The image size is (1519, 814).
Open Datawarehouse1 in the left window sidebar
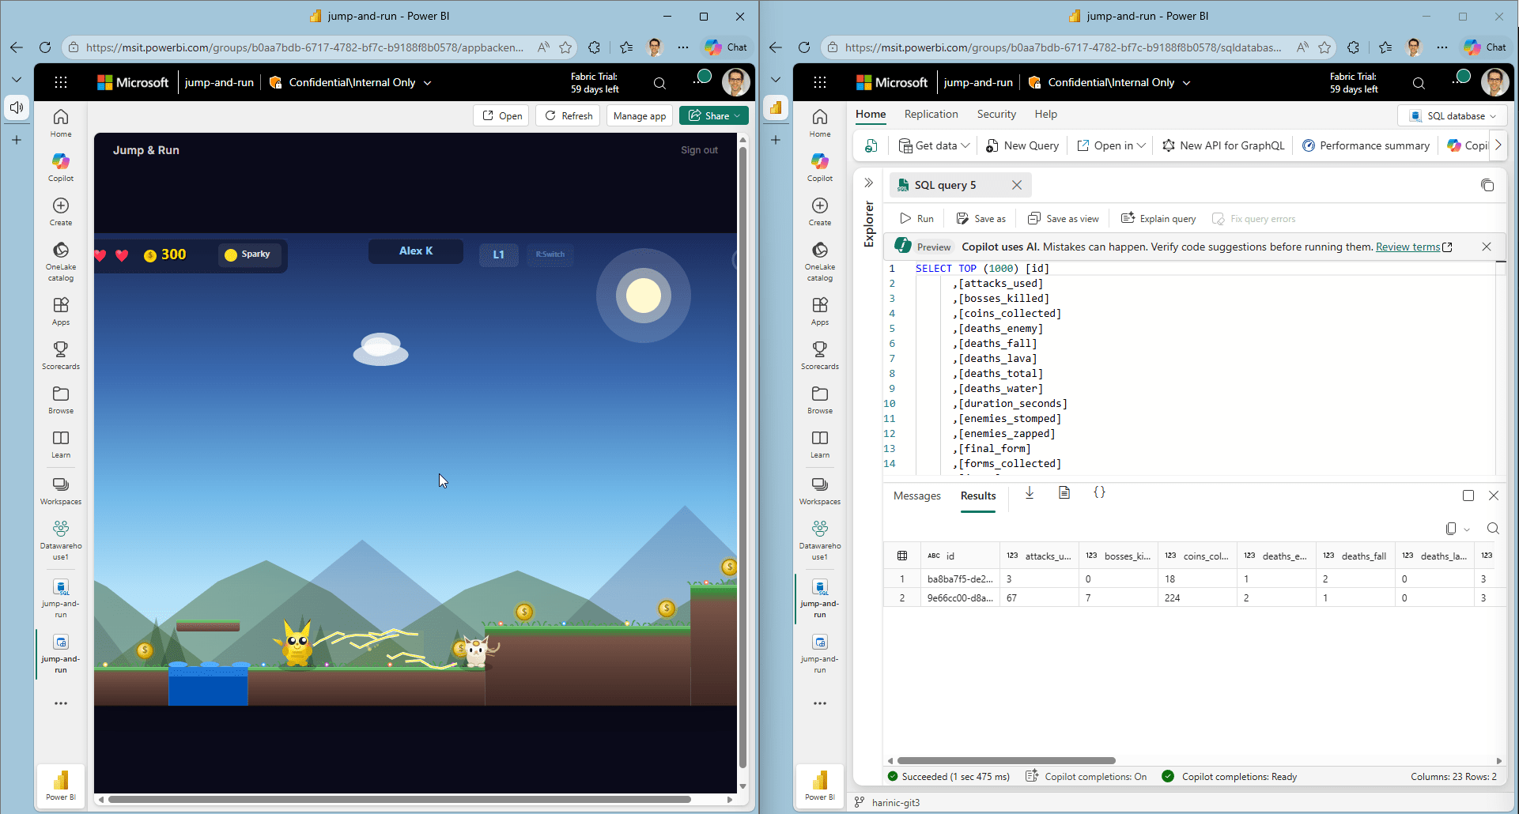61,541
